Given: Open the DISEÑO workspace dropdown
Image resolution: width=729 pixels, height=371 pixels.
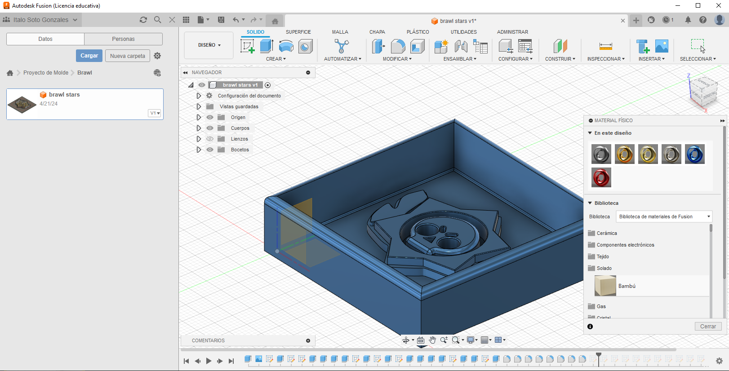Looking at the screenshot, I should pyautogui.click(x=209, y=45).
